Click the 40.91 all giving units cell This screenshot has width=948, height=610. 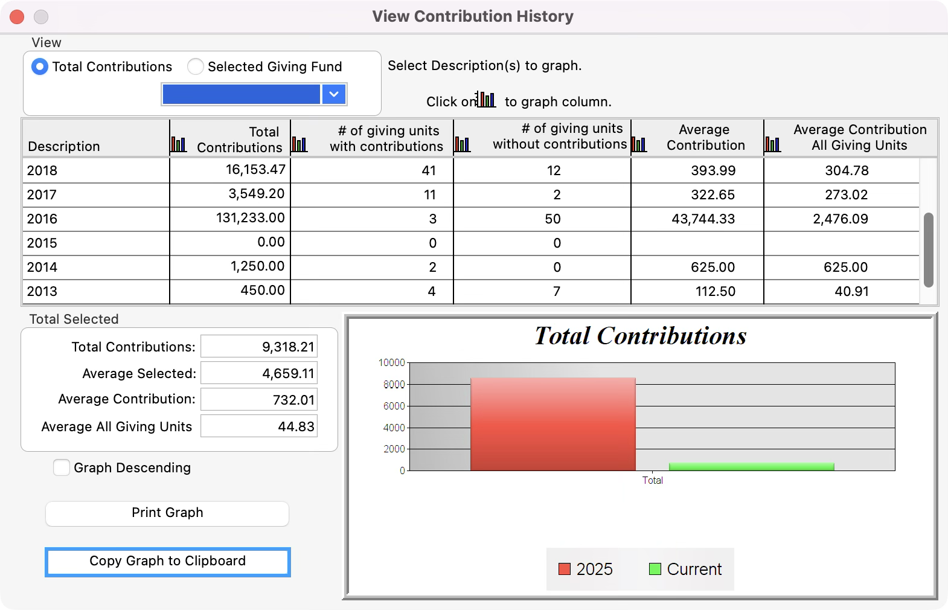pyautogui.click(x=842, y=291)
